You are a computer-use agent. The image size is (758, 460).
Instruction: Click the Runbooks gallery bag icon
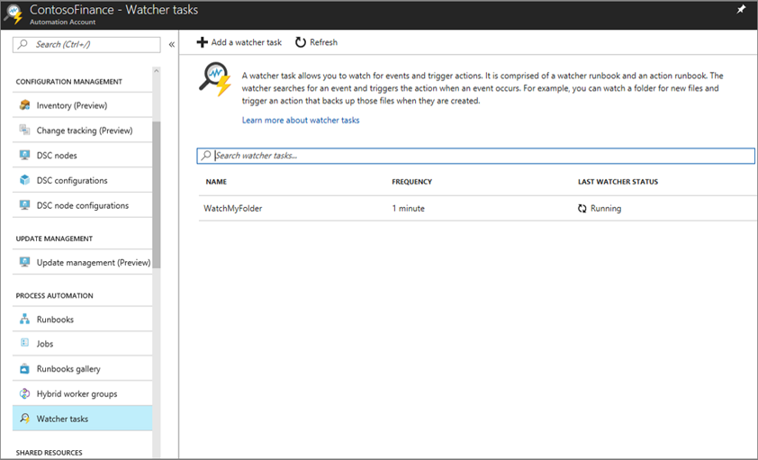pos(24,369)
